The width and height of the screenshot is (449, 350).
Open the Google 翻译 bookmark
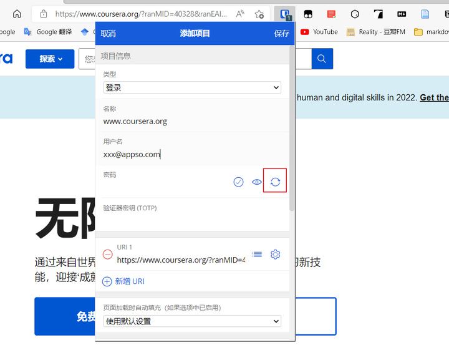click(x=48, y=32)
